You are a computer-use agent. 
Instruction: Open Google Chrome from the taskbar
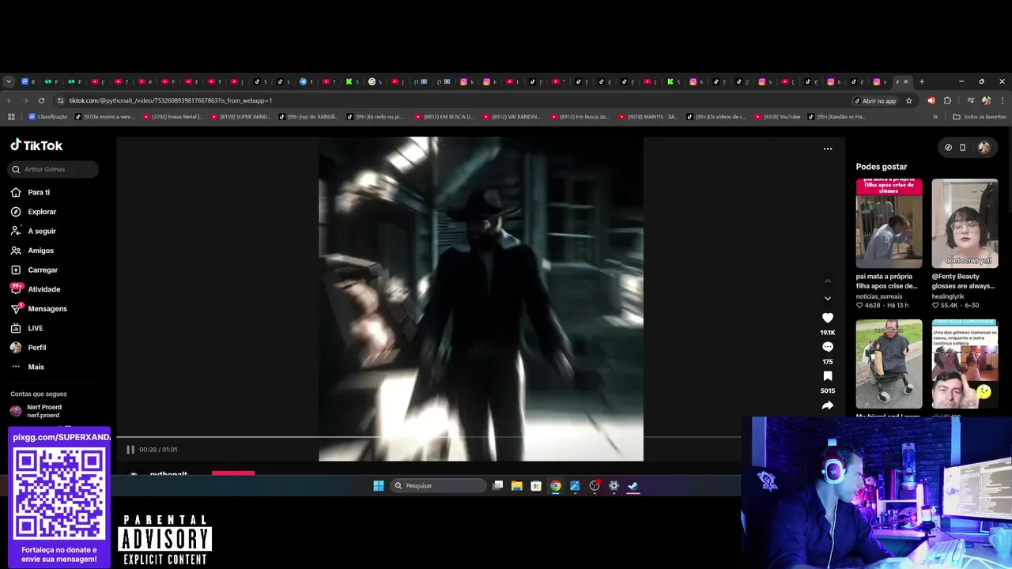(x=555, y=485)
